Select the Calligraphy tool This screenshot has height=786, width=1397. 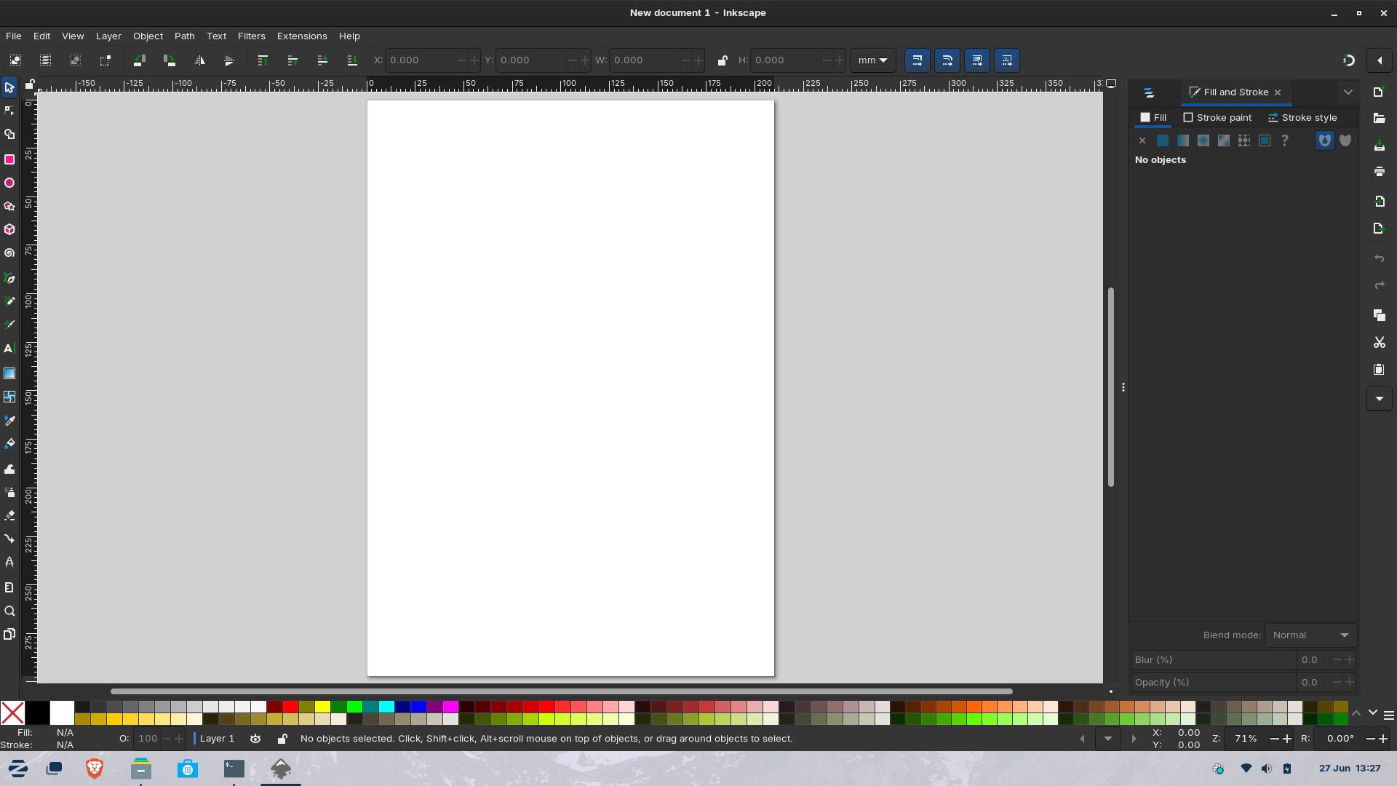[x=9, y=325]
